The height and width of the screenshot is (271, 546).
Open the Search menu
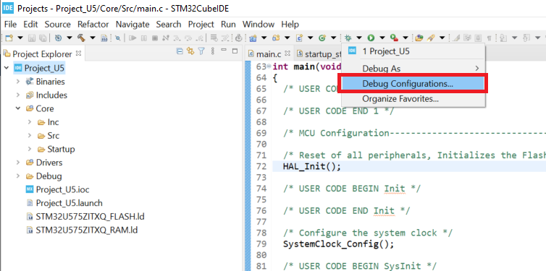click(169, 25)
